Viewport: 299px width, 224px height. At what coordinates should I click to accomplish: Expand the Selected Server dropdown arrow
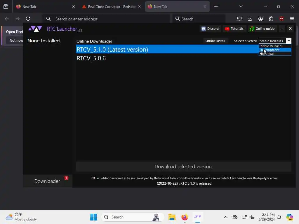click(289, 41)
